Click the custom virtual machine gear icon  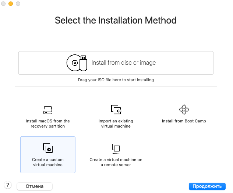pyautogui.click(x=48, y=149)
